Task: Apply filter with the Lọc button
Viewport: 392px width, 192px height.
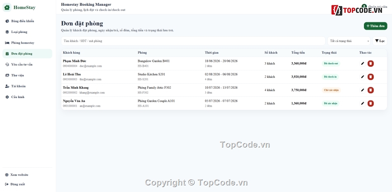Action: point(380,41)
